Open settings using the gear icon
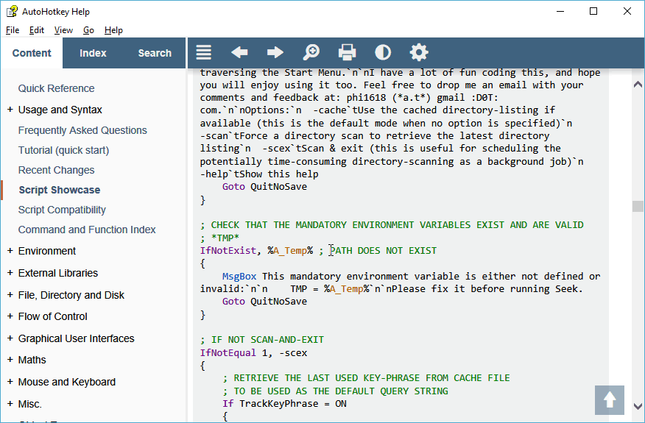Screen dimensions: 645x423 [x=418, y=52]
